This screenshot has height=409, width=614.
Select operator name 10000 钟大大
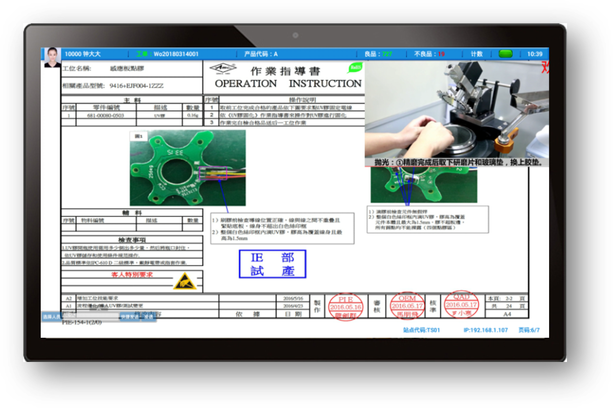[82, 54]
